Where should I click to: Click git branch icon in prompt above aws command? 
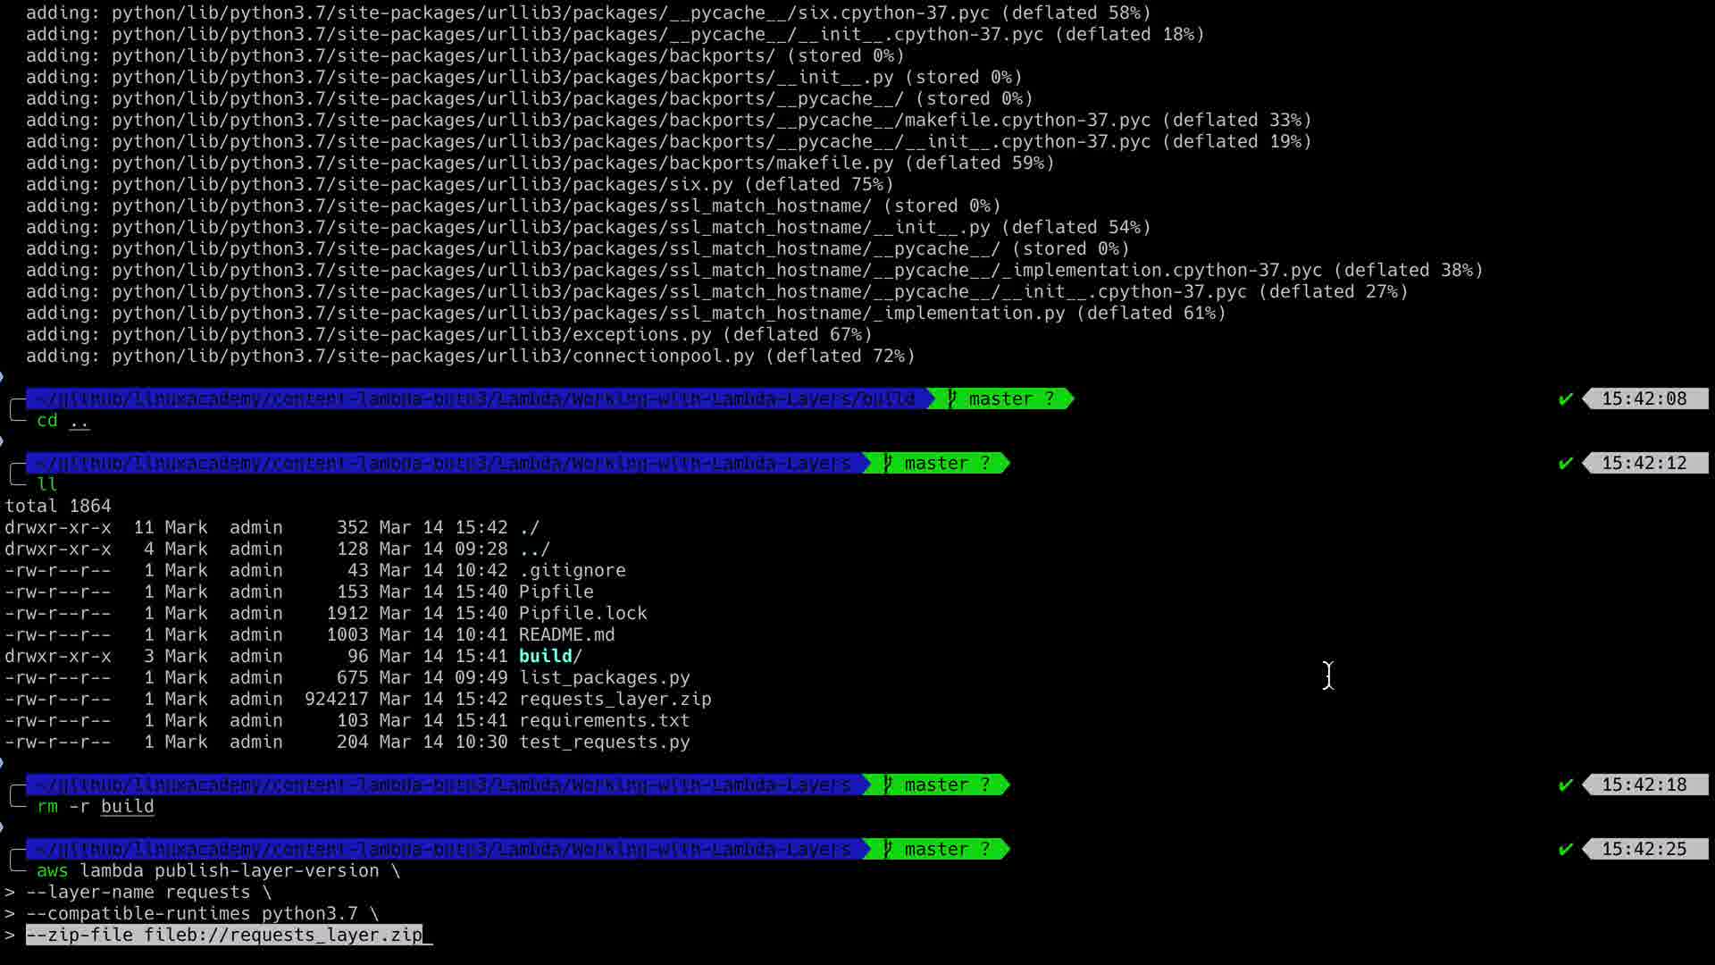(888, 850)
